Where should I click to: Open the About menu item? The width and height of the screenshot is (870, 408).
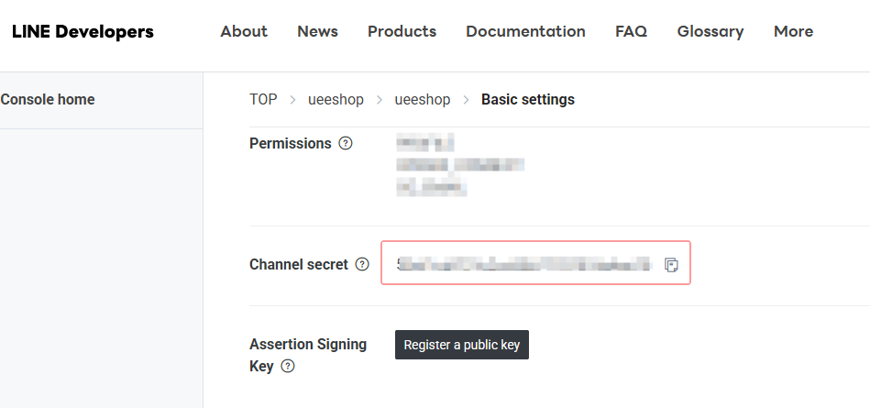pyautogui.click(x=244, y=32)
